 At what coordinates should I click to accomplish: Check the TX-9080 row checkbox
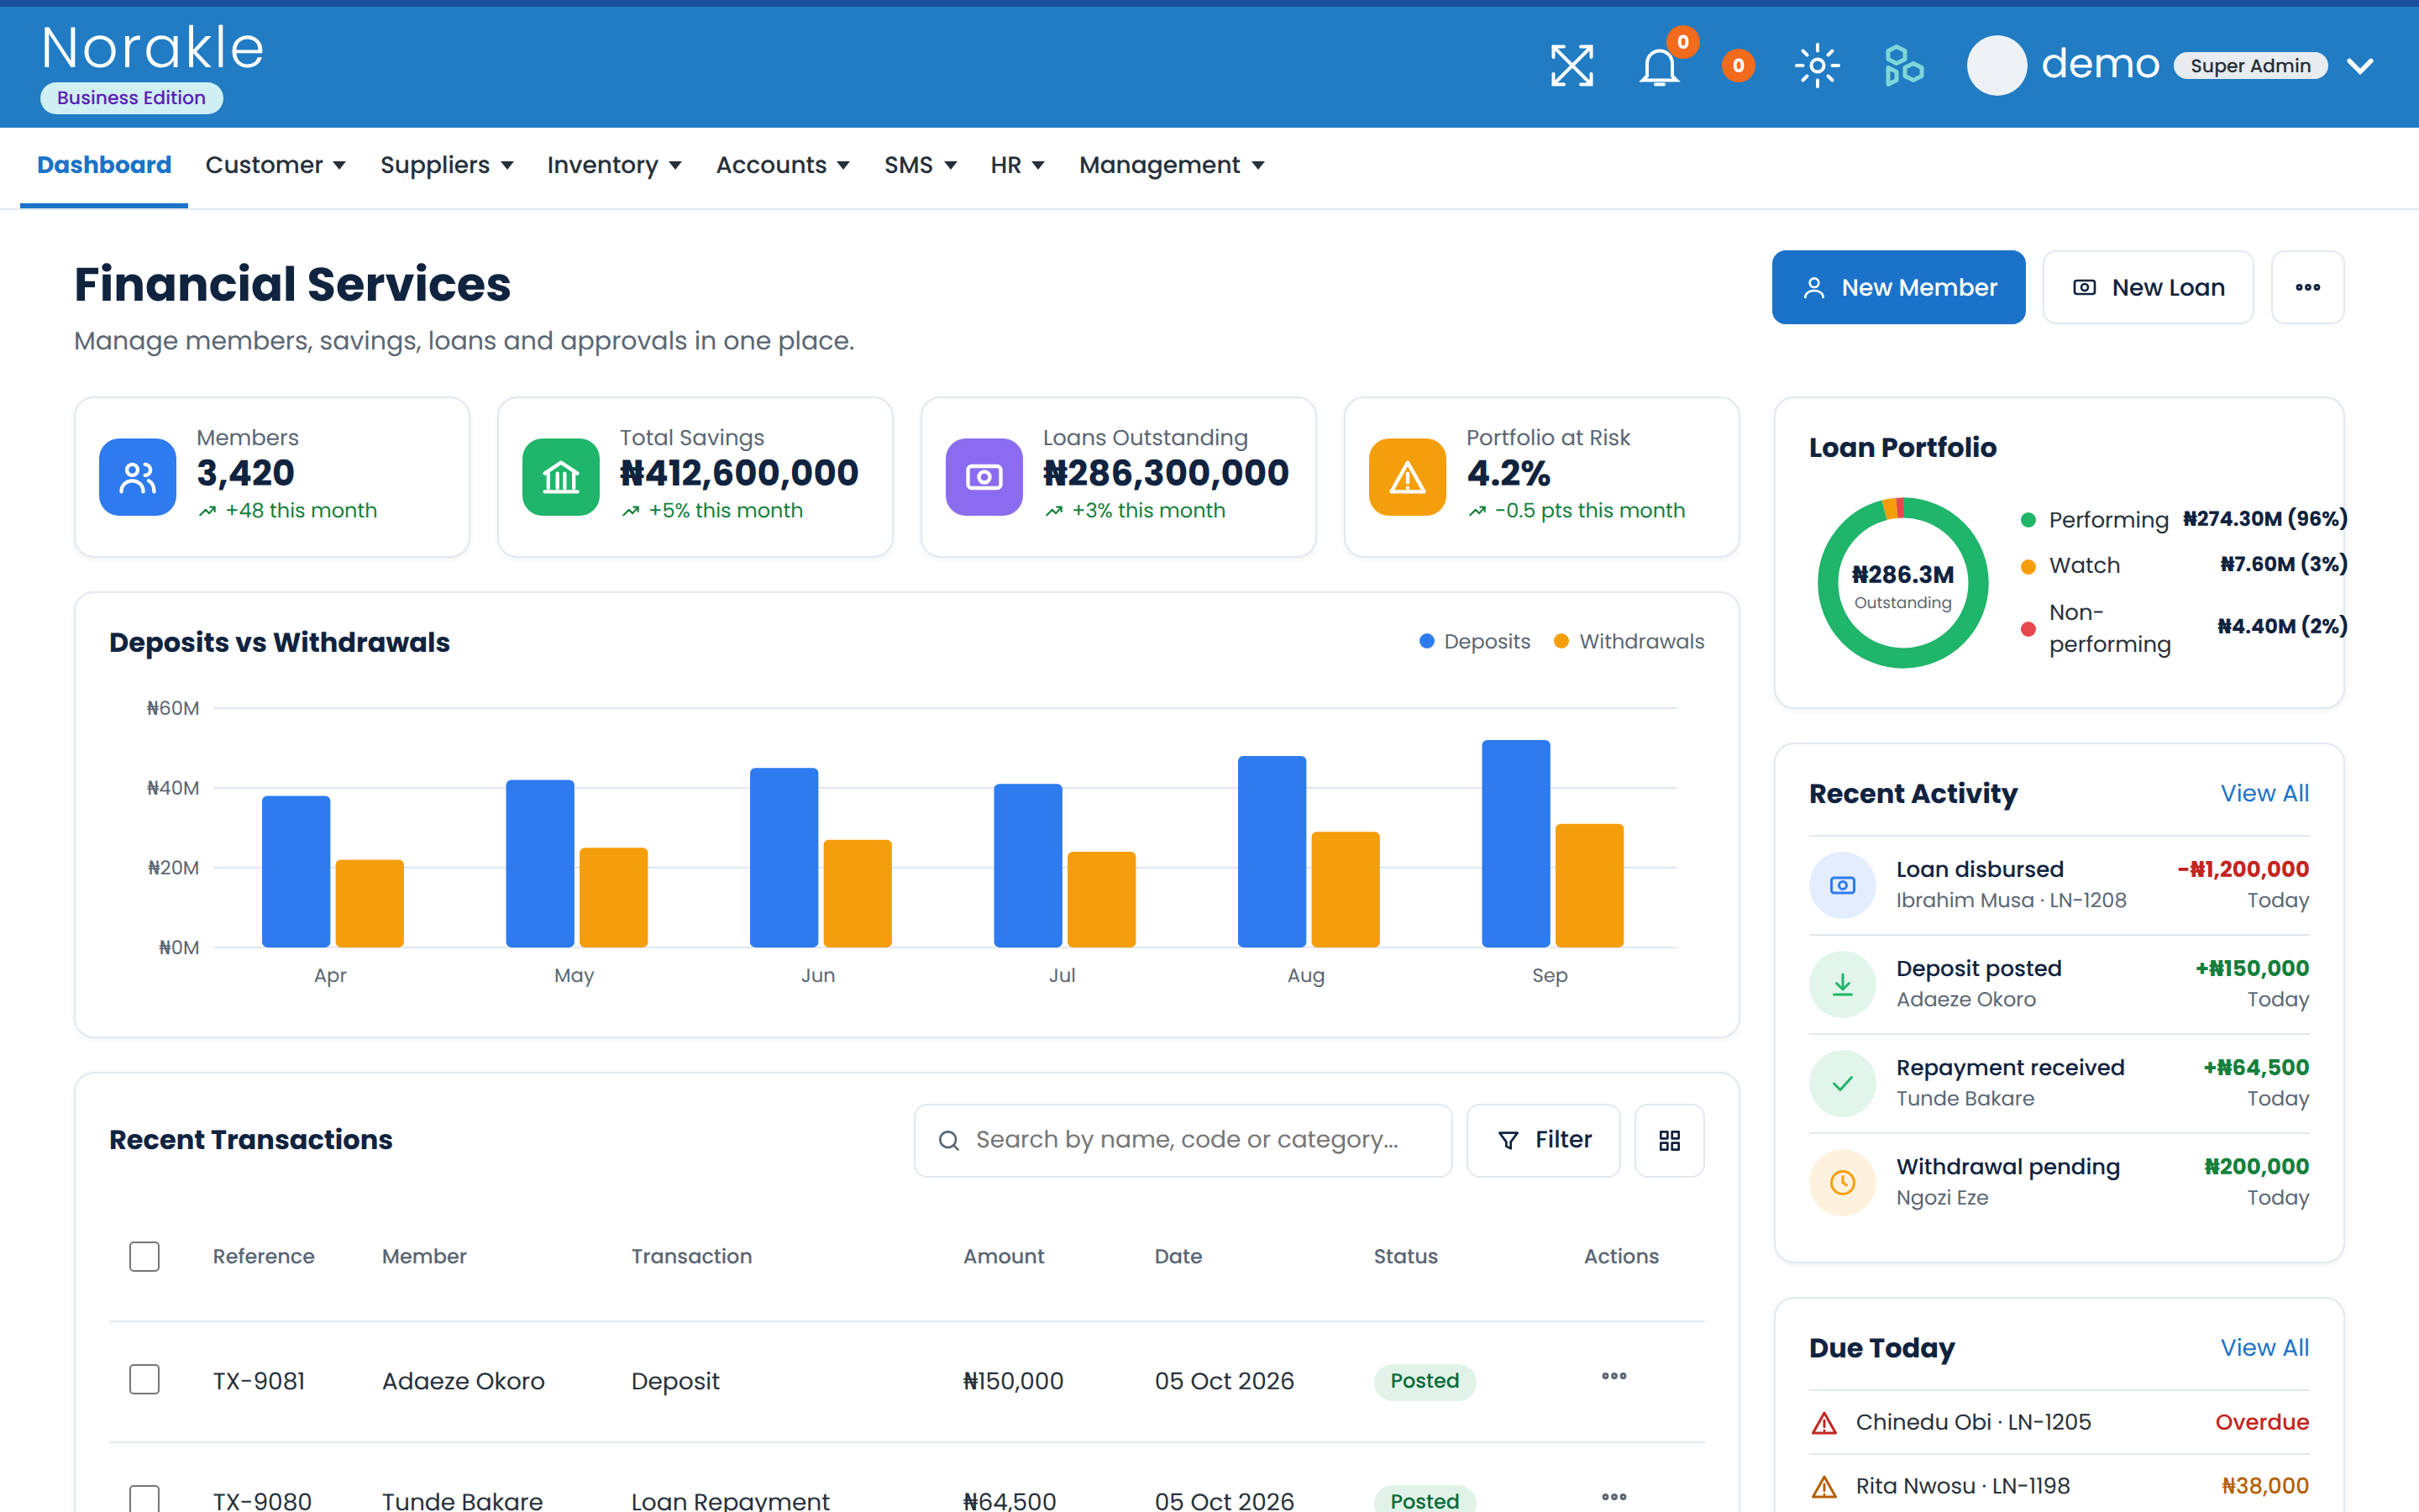(145, 1498)
